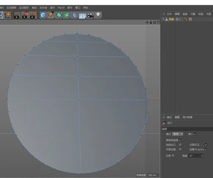The image size is (213, 178).
Task: Open the 模式 直线 dropdown
Action: click(177, 134)
